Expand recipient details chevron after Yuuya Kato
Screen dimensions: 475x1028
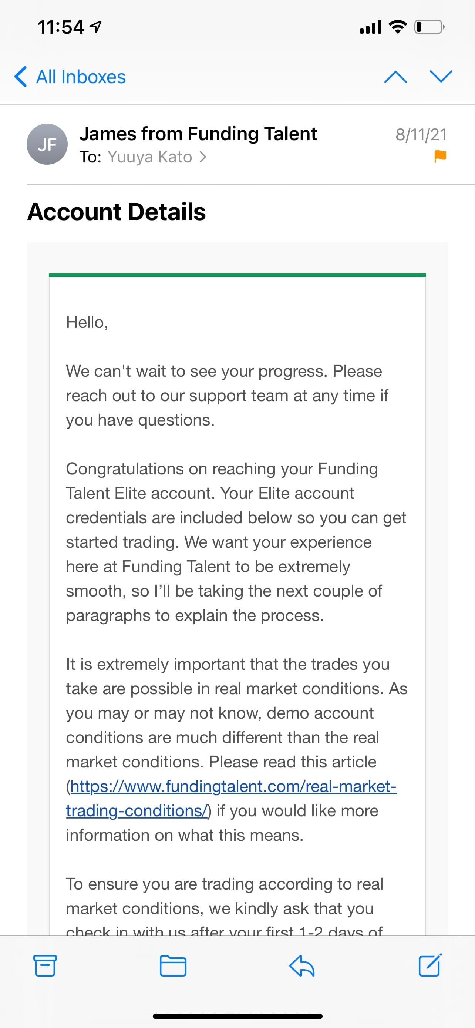tap(203, 157)
